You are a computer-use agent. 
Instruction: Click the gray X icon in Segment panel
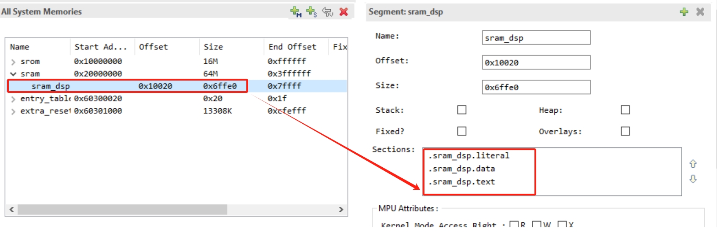coord(700,12)
